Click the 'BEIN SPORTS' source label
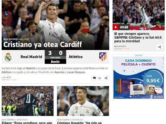 click(x=120, y=46)
